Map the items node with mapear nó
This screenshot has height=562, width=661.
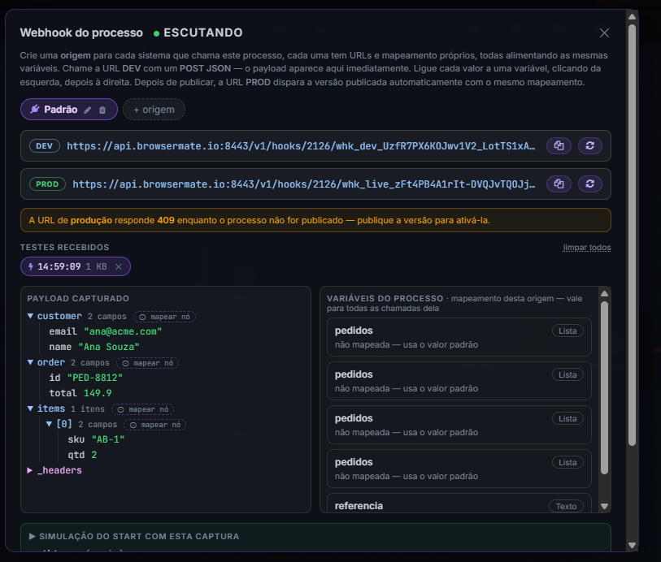pos(143,409)
